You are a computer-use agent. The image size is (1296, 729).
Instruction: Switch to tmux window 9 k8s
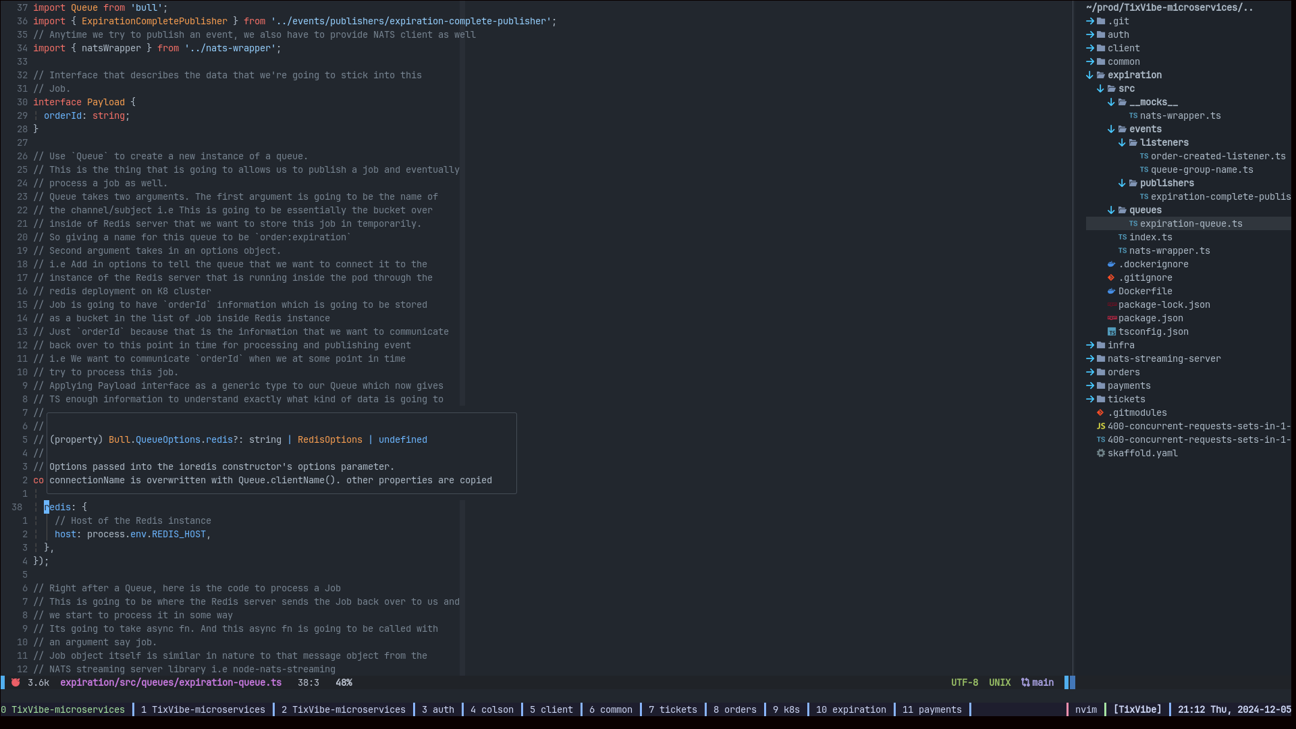[x=786, y=709]
